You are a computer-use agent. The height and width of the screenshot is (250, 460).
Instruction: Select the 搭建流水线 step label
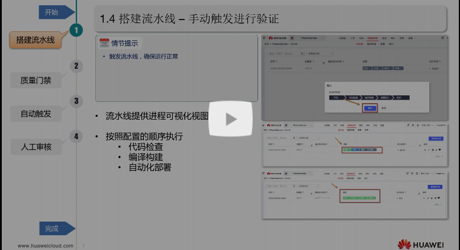point(36,40)
